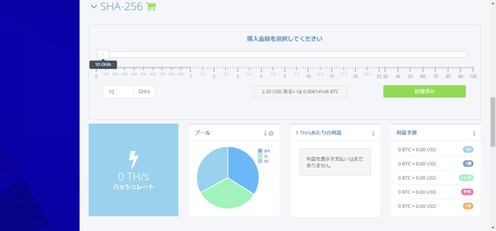The height and width of the screenshot is (231, 496).
Task: Click the 利益予測 panel title
Action: [x=406, y=133]
